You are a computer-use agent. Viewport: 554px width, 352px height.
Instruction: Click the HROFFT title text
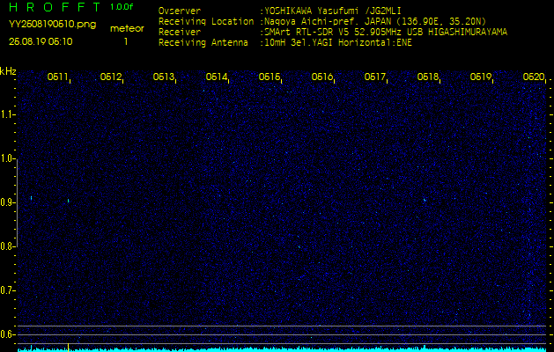point(55,7)
